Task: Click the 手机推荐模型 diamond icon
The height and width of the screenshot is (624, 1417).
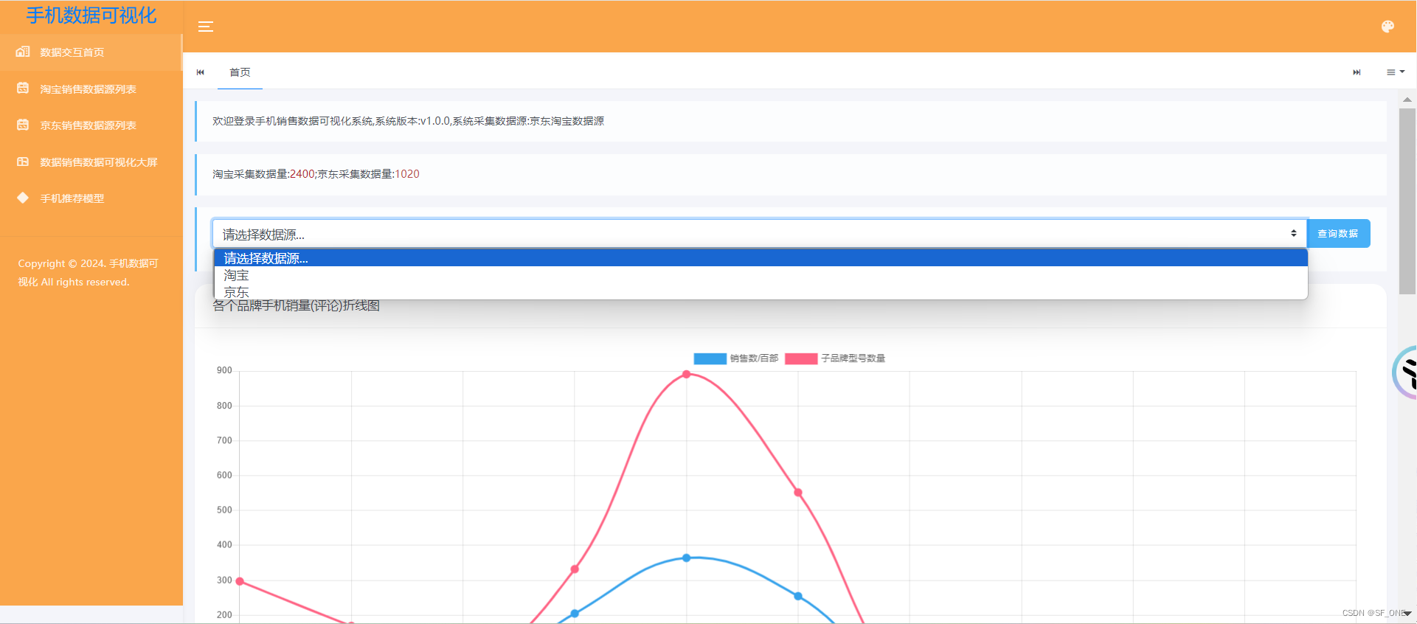Action: tap(23, 198)
